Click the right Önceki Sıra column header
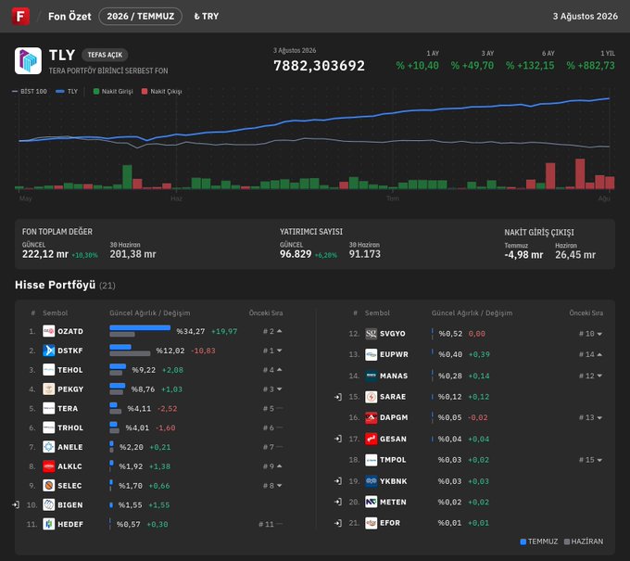Image resolution: width=630 pixels, height=561 pixels. click(586, 312)
